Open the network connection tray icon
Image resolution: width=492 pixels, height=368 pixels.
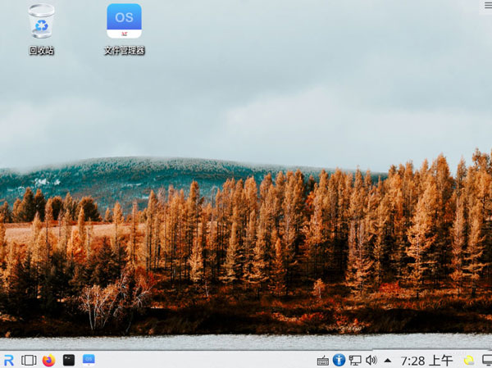355,360
